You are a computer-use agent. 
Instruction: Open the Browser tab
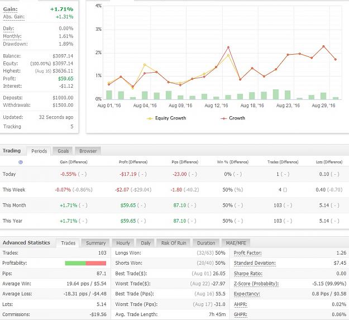(x=88, y=151)
